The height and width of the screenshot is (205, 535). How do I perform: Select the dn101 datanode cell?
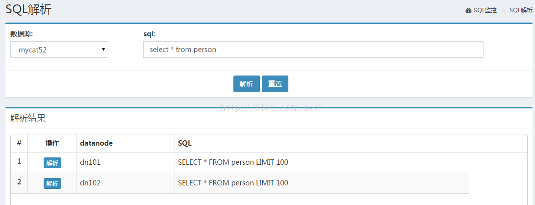126,163
